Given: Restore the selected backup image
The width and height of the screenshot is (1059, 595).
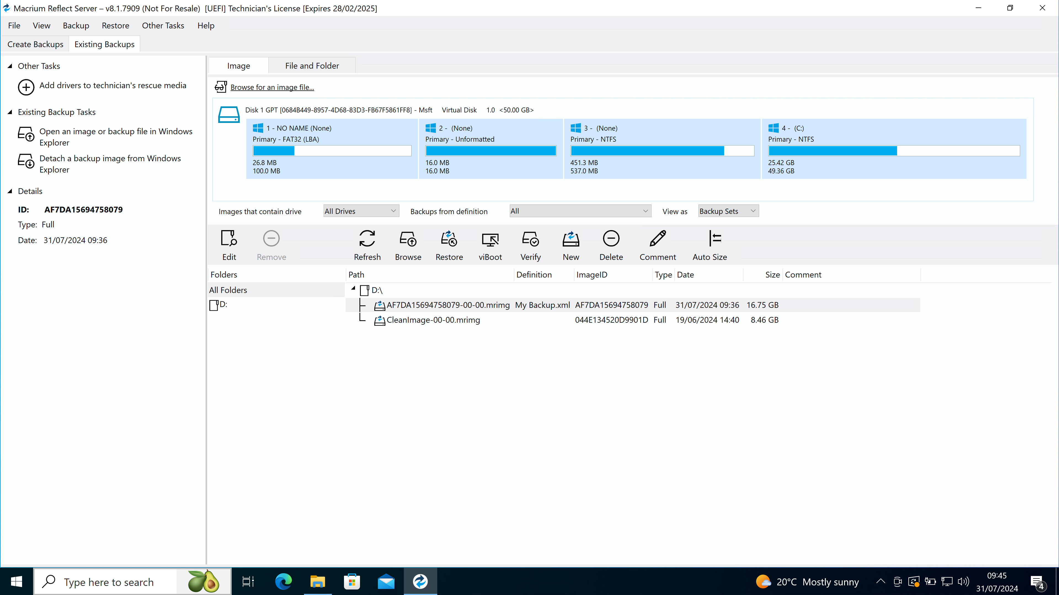Looking at the screenshot, I should [449, 245].
